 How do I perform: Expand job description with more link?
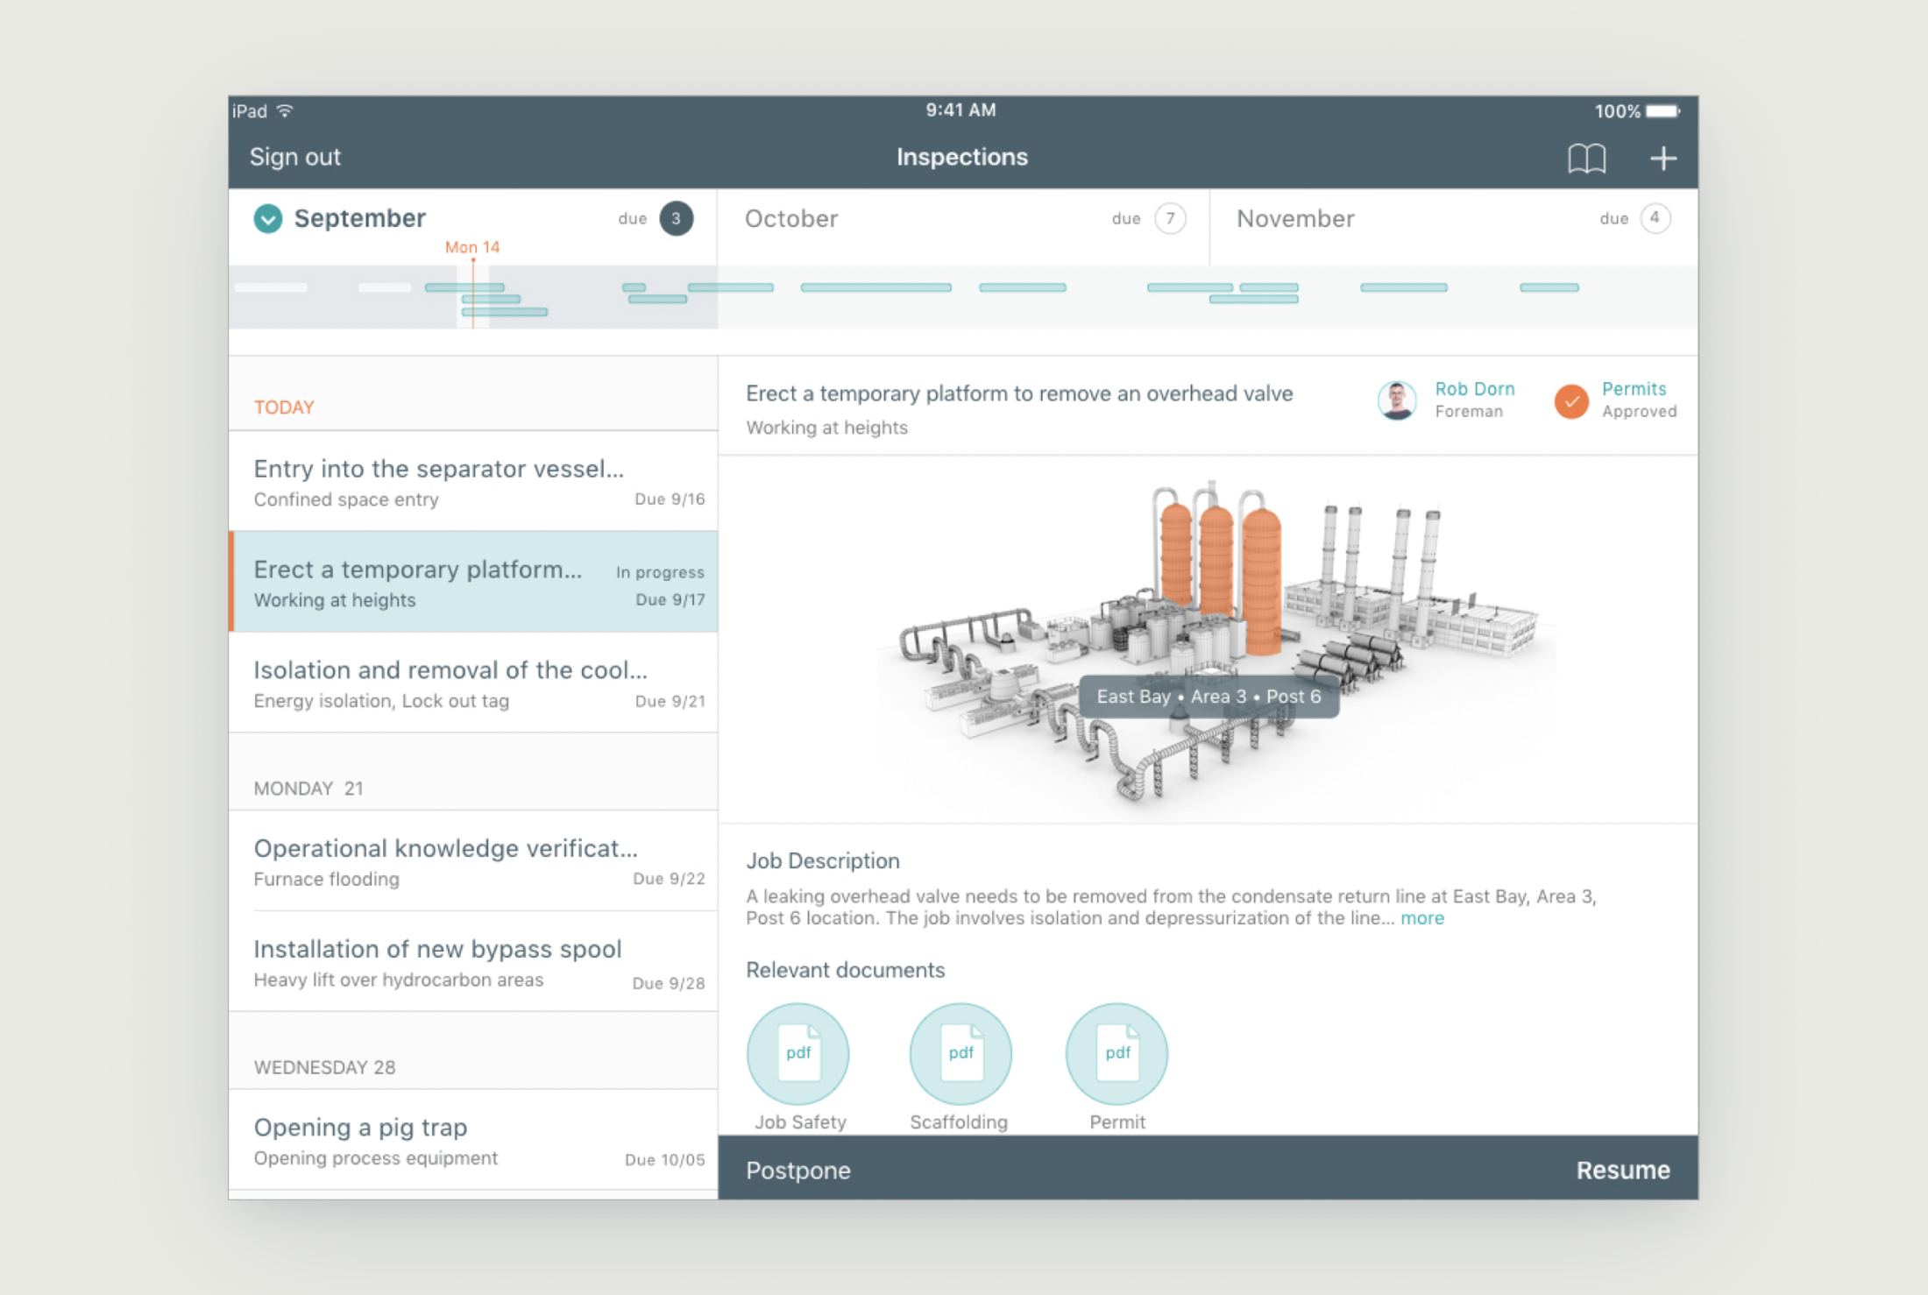[1421, 918]
